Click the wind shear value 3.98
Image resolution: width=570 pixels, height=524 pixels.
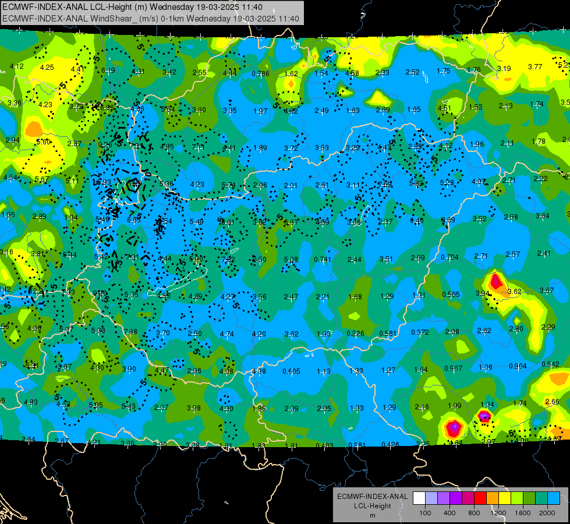(194, 408)
